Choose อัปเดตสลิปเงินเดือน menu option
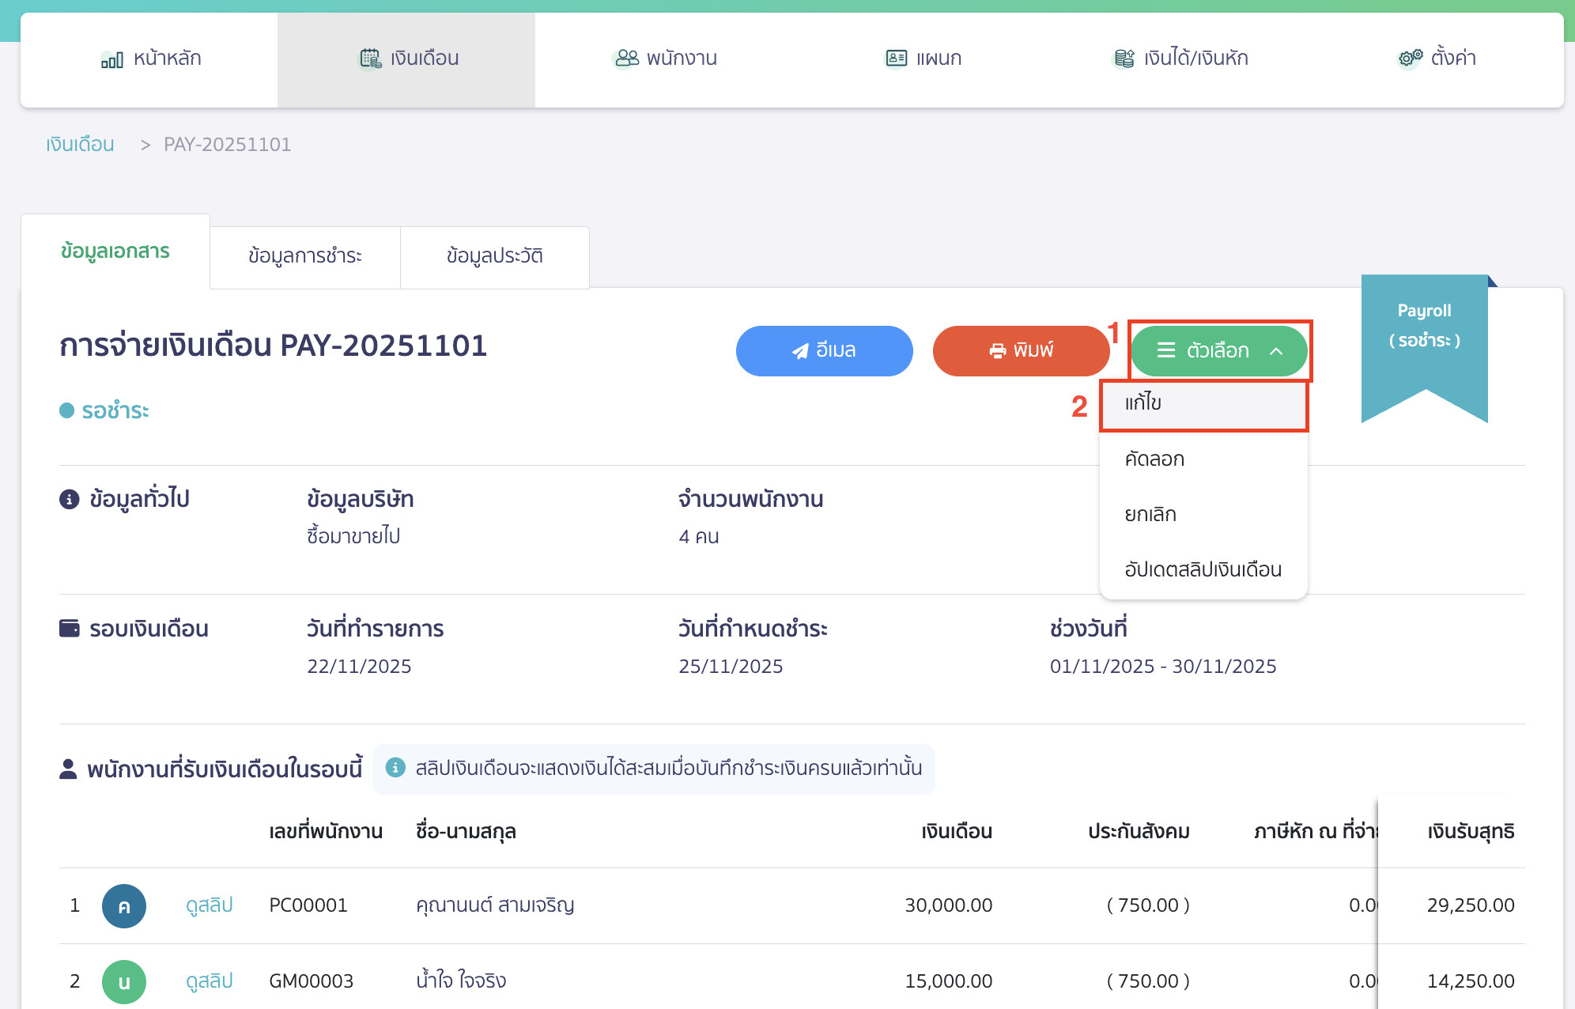The width and height of the screenshot is (1575, 1009). [x=1203, y=570]
